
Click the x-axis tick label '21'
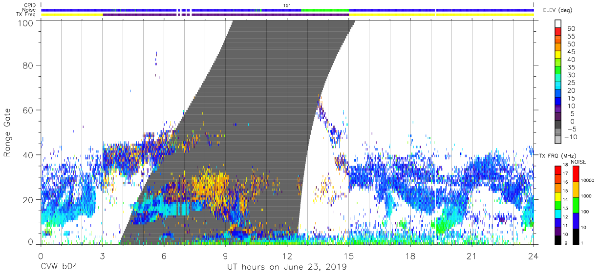pyautogui.click(x=472, y=256)
